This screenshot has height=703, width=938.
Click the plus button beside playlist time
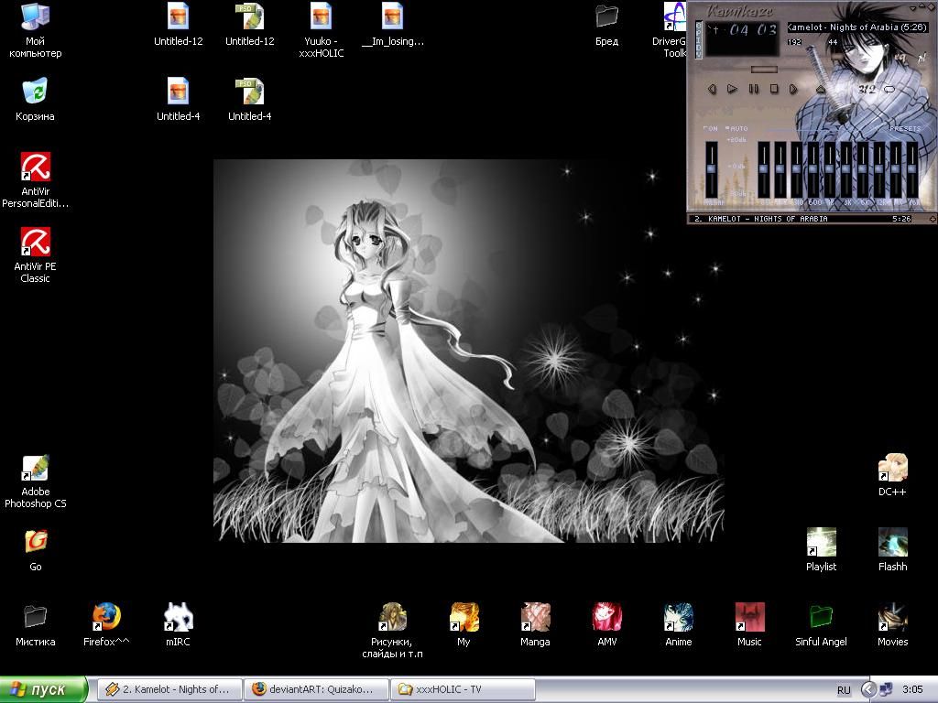coord(932,219)
